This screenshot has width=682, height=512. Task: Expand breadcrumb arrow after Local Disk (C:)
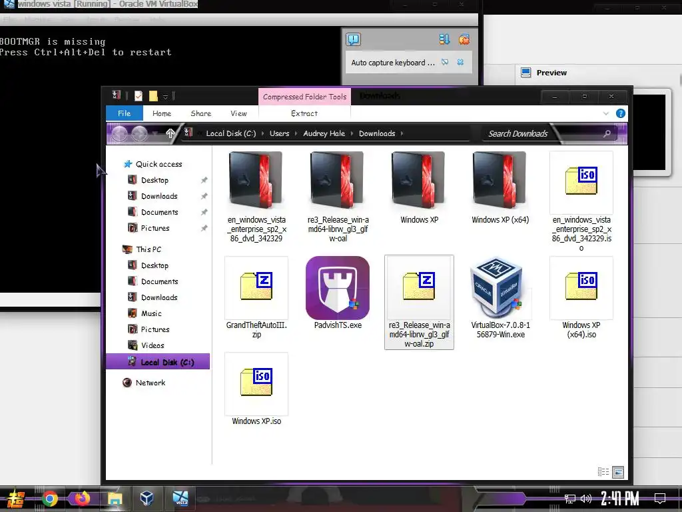click(262, 133)
